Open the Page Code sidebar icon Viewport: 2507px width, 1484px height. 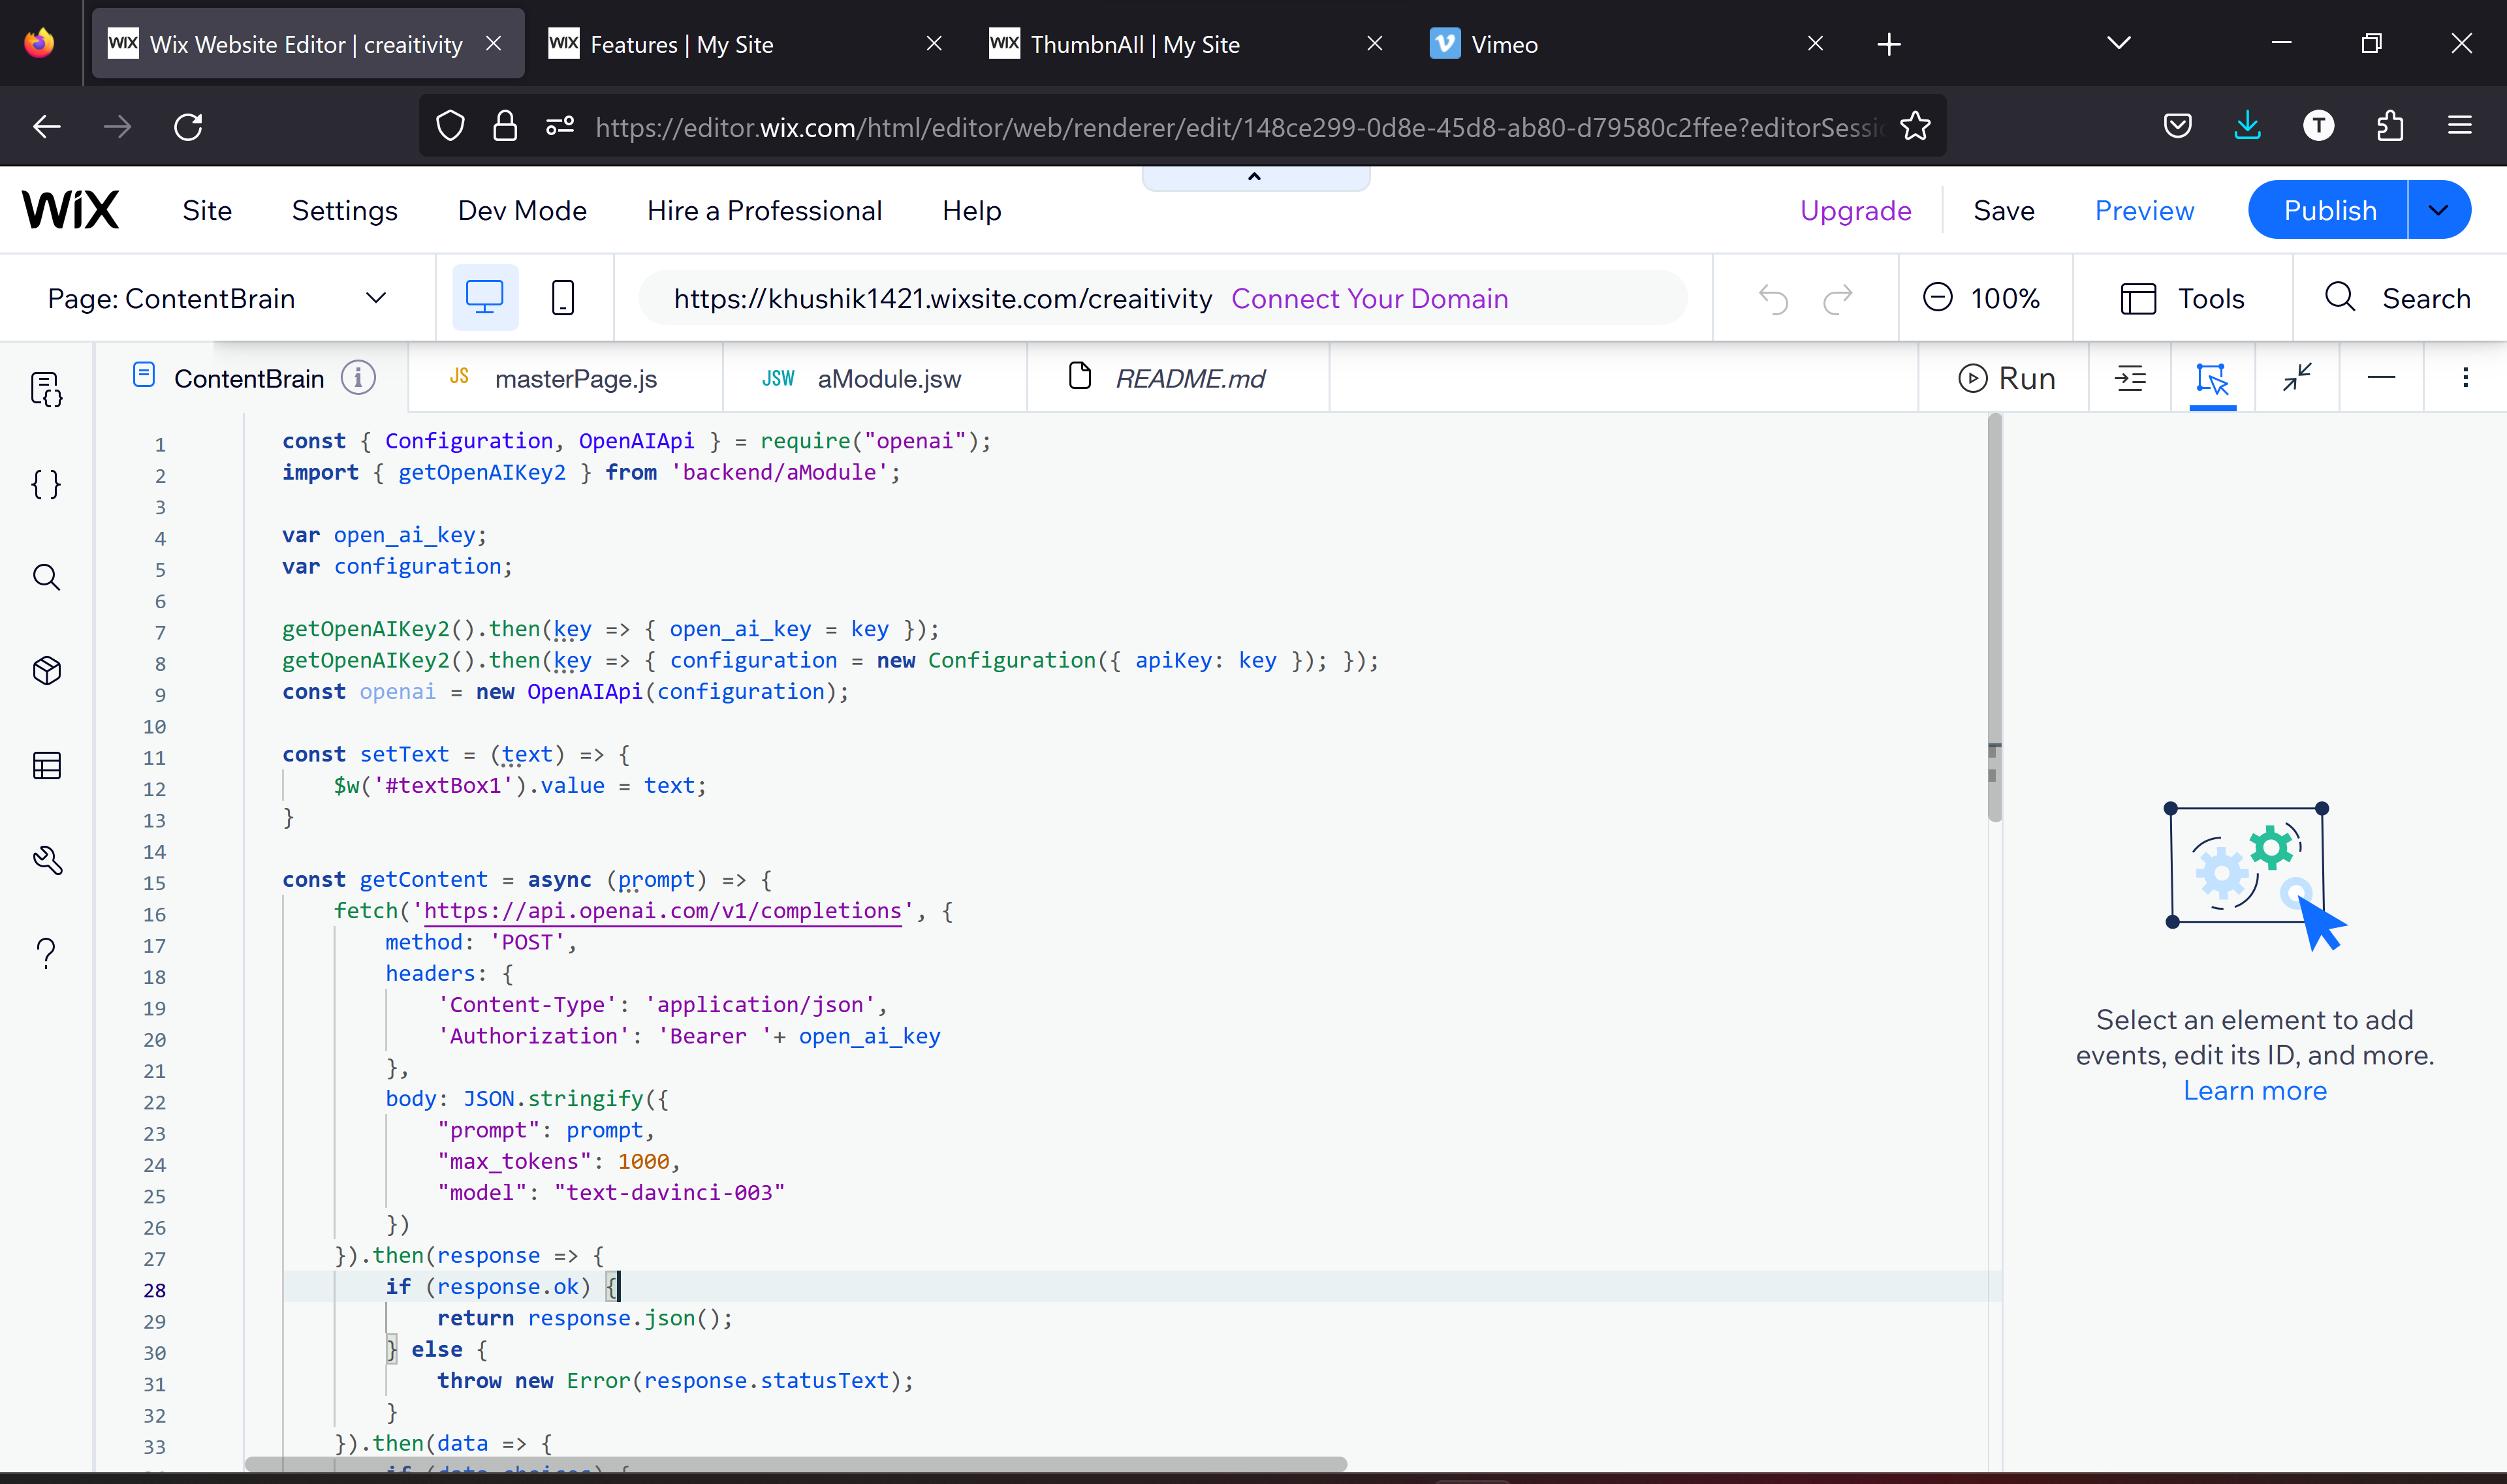point(46,389)
